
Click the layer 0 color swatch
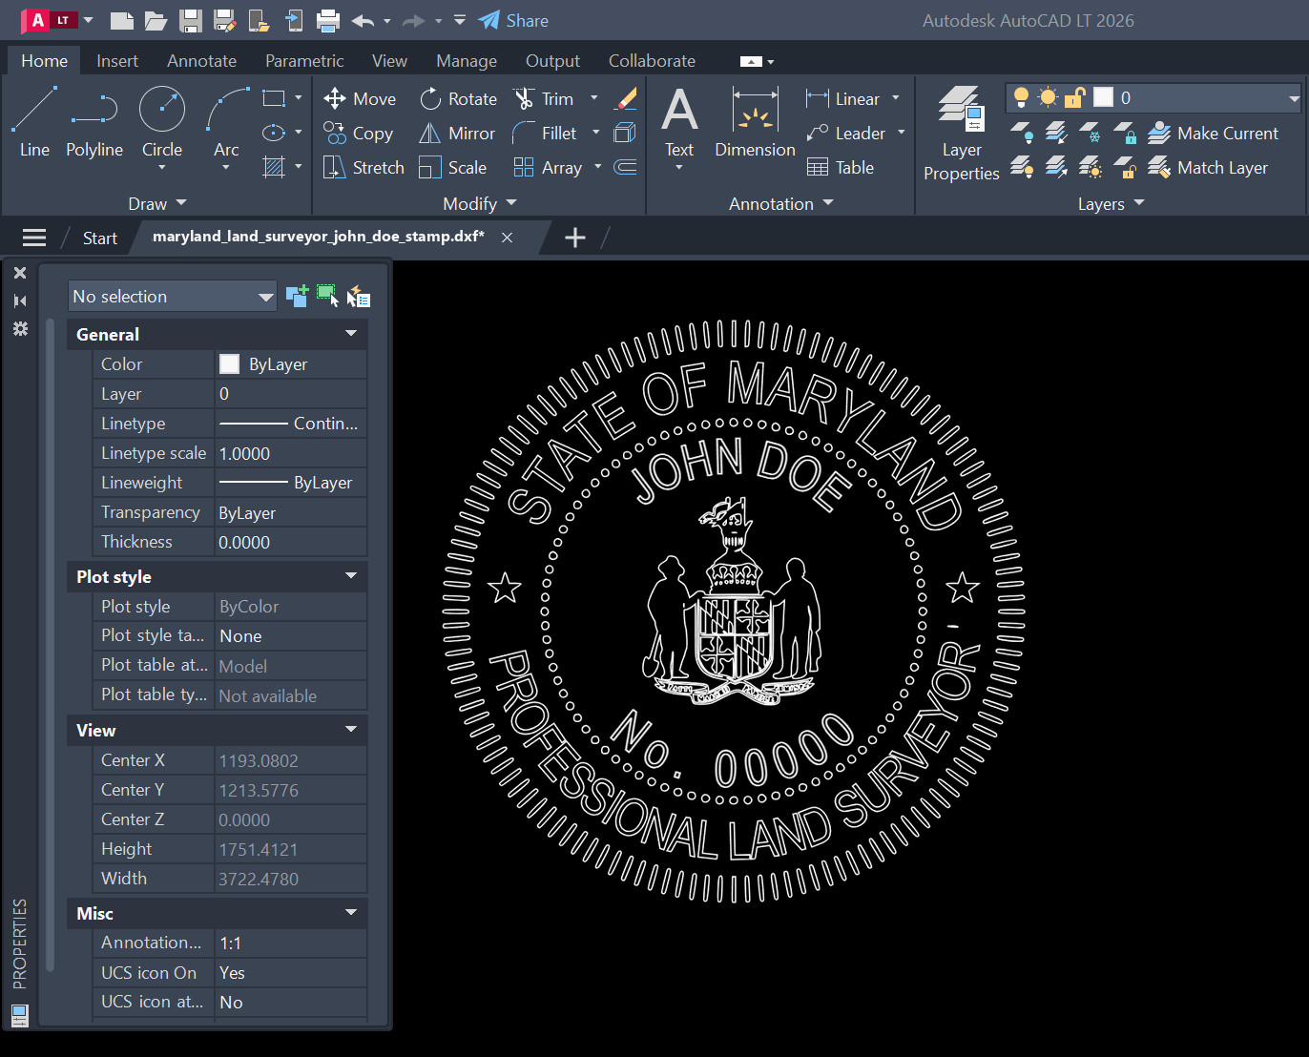pos(1103,97)
